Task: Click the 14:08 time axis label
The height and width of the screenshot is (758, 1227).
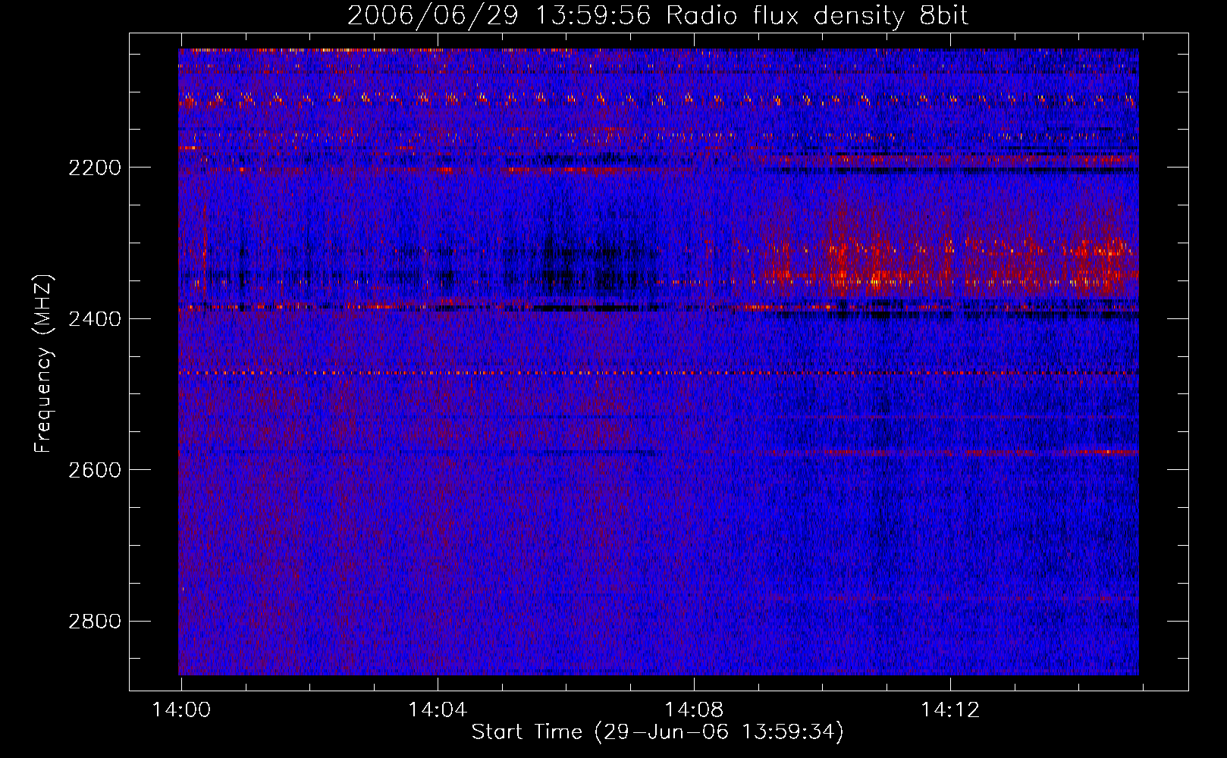Action: click(694, 710)
